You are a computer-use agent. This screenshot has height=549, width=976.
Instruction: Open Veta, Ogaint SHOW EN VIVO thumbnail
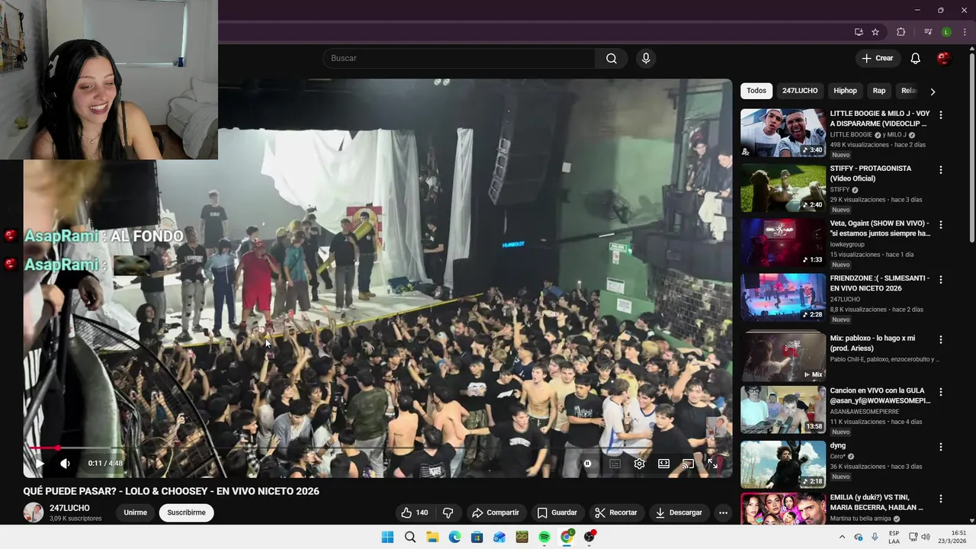(x=783, y=242)
